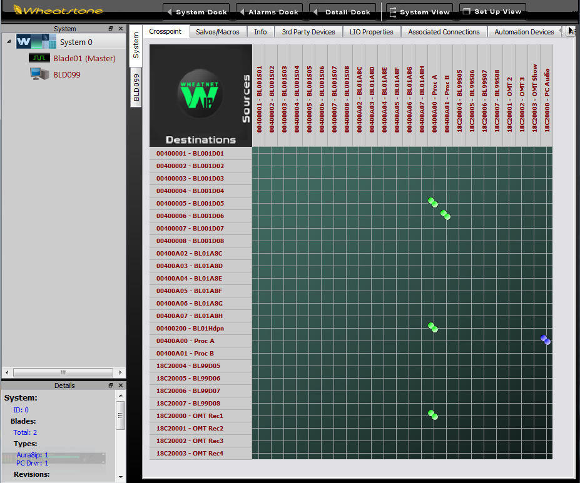The width and height of the screenshot is (580, 483).
Task: Undock the System panel
Action: click(111, 29)
